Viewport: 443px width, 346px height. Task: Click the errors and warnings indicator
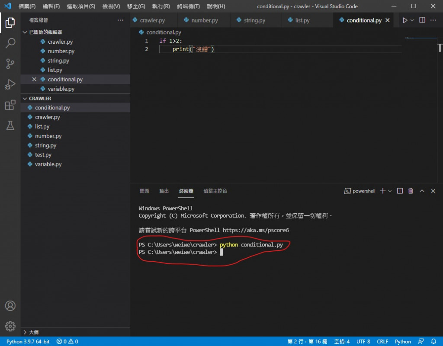pos(67,342)
